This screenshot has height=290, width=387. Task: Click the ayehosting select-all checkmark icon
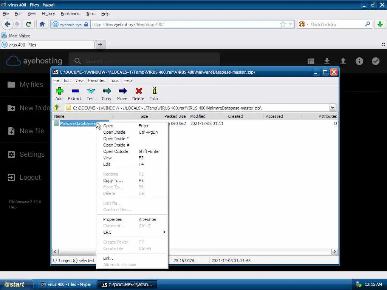(x=375, y=61)
